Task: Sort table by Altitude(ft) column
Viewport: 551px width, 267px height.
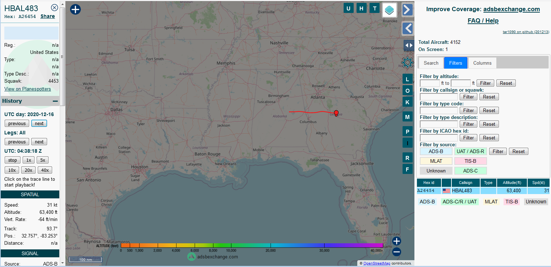Action: pos(512,183)
